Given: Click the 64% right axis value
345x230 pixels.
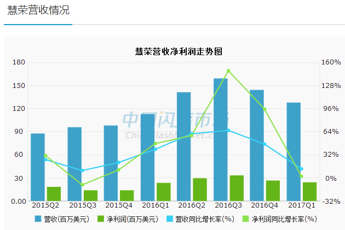Looking at the screenshot, I should pyautogui.click(x=331, y=132).
